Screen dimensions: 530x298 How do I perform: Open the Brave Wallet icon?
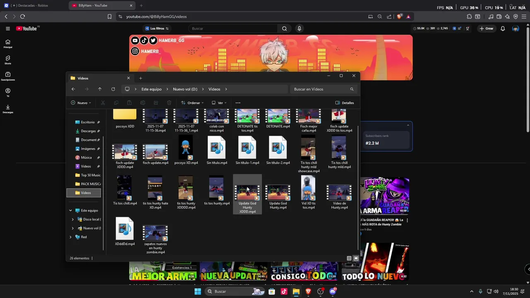[499, 17]
